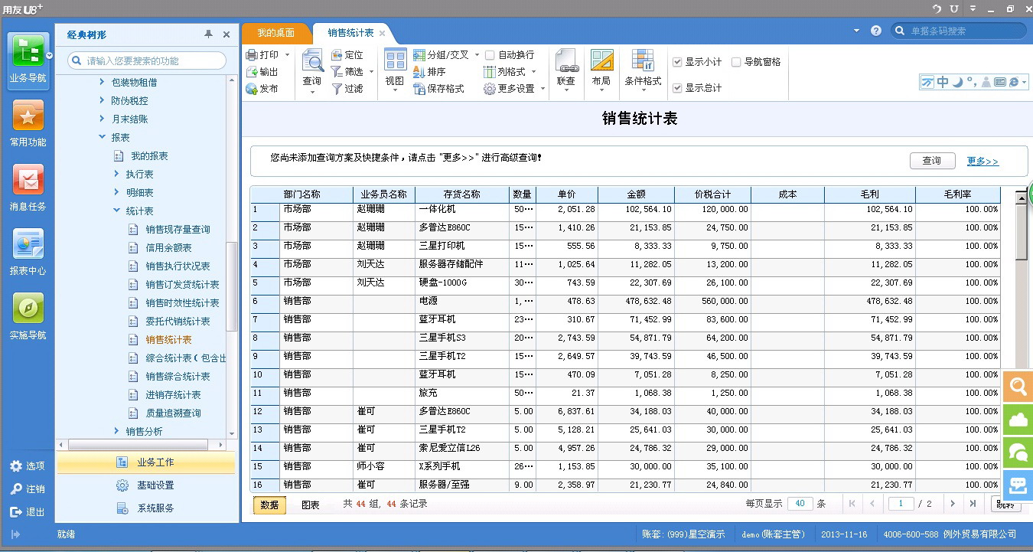Switch to 我的桌面 tab
The width and height of the screenshot is (1033, 552).
pos(276,33)
